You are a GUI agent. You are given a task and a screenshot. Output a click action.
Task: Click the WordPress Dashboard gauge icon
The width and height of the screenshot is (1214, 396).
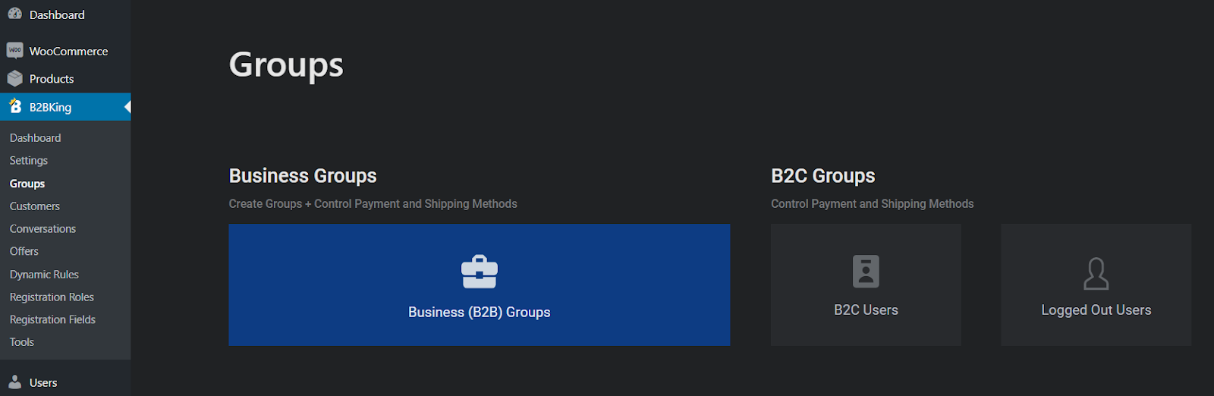[14, 14]
